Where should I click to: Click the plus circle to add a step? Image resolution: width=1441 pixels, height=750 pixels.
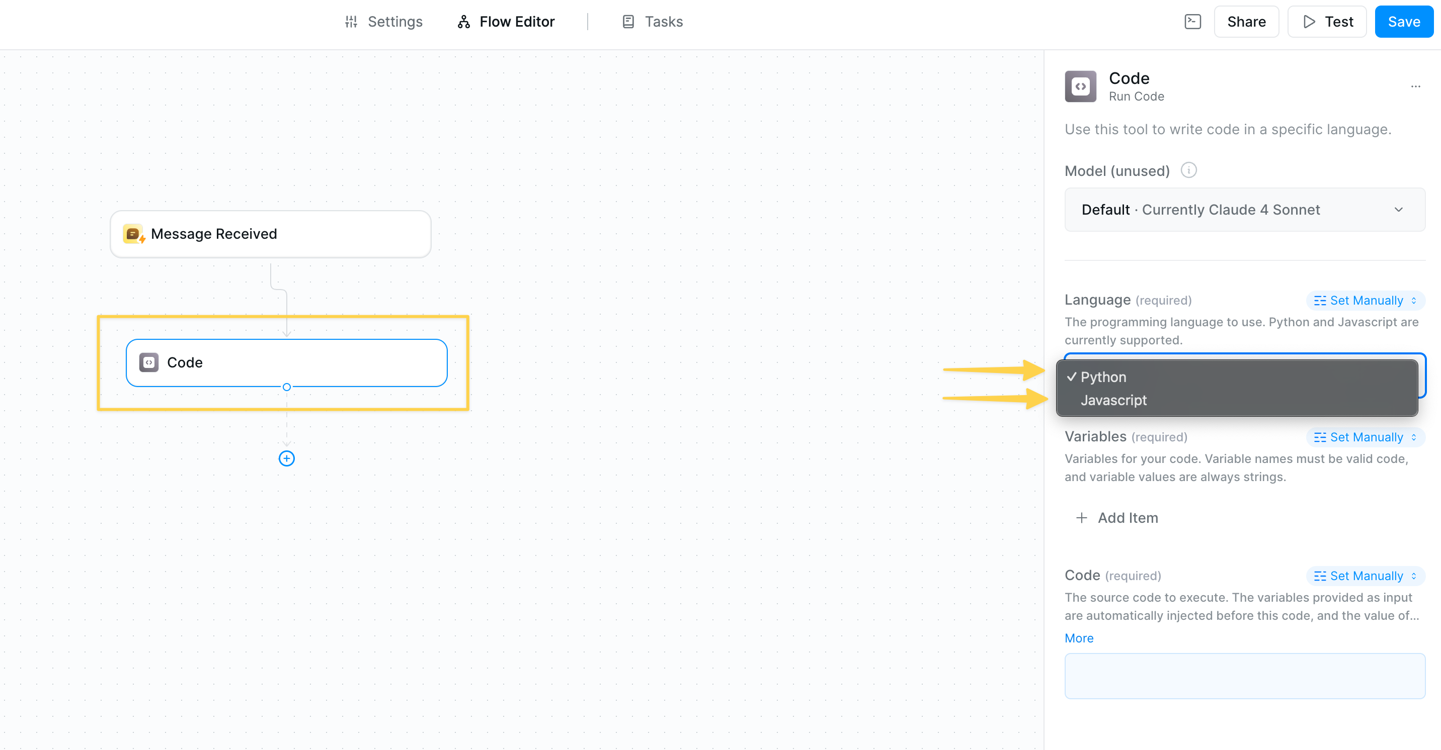click(286, 458)
